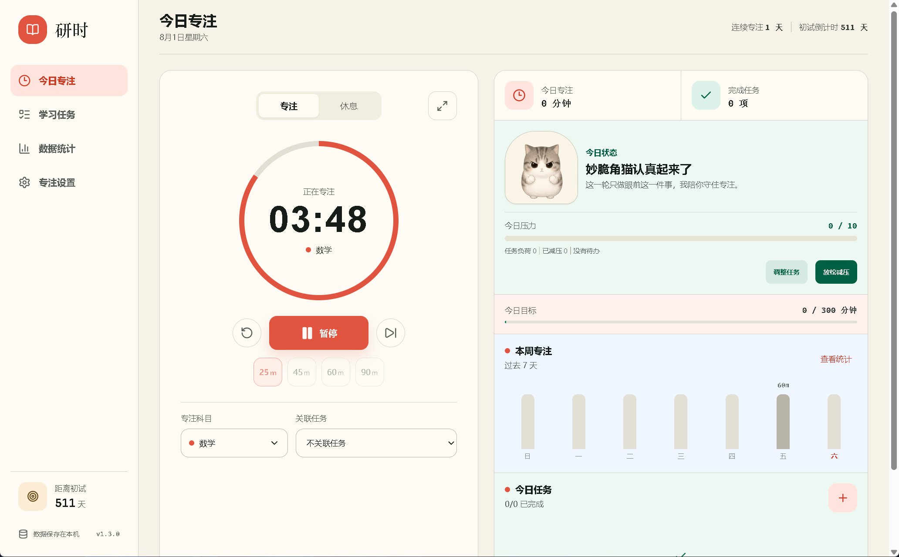Click the cat mascot picture
Viewport: 899px width, 557px height.
coord(541,168)
